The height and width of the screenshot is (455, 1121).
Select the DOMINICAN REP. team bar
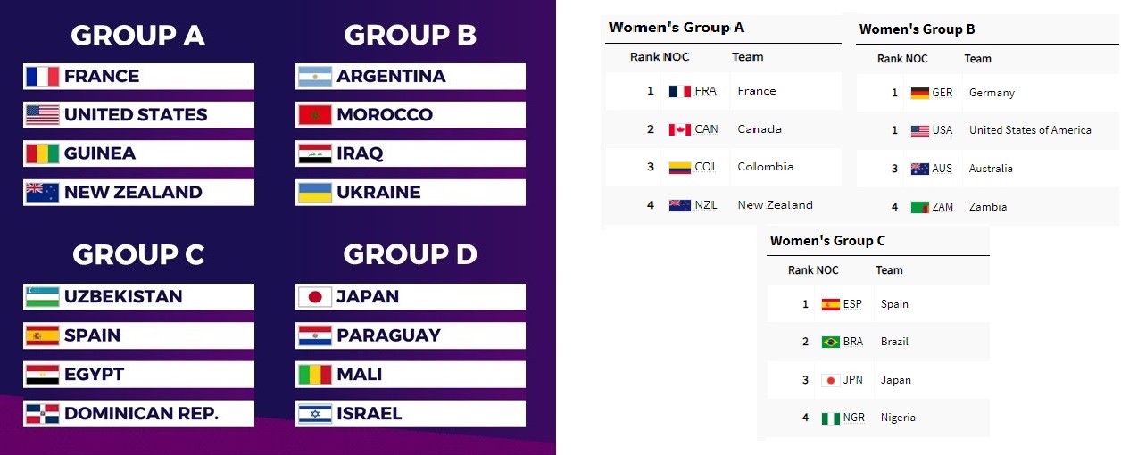138,414
